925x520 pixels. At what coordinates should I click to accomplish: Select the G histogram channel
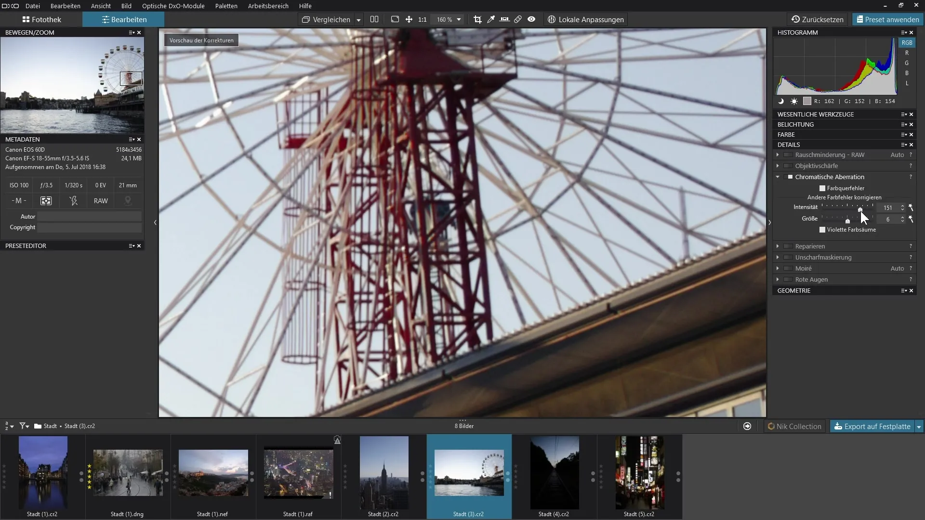pos(907,63)
